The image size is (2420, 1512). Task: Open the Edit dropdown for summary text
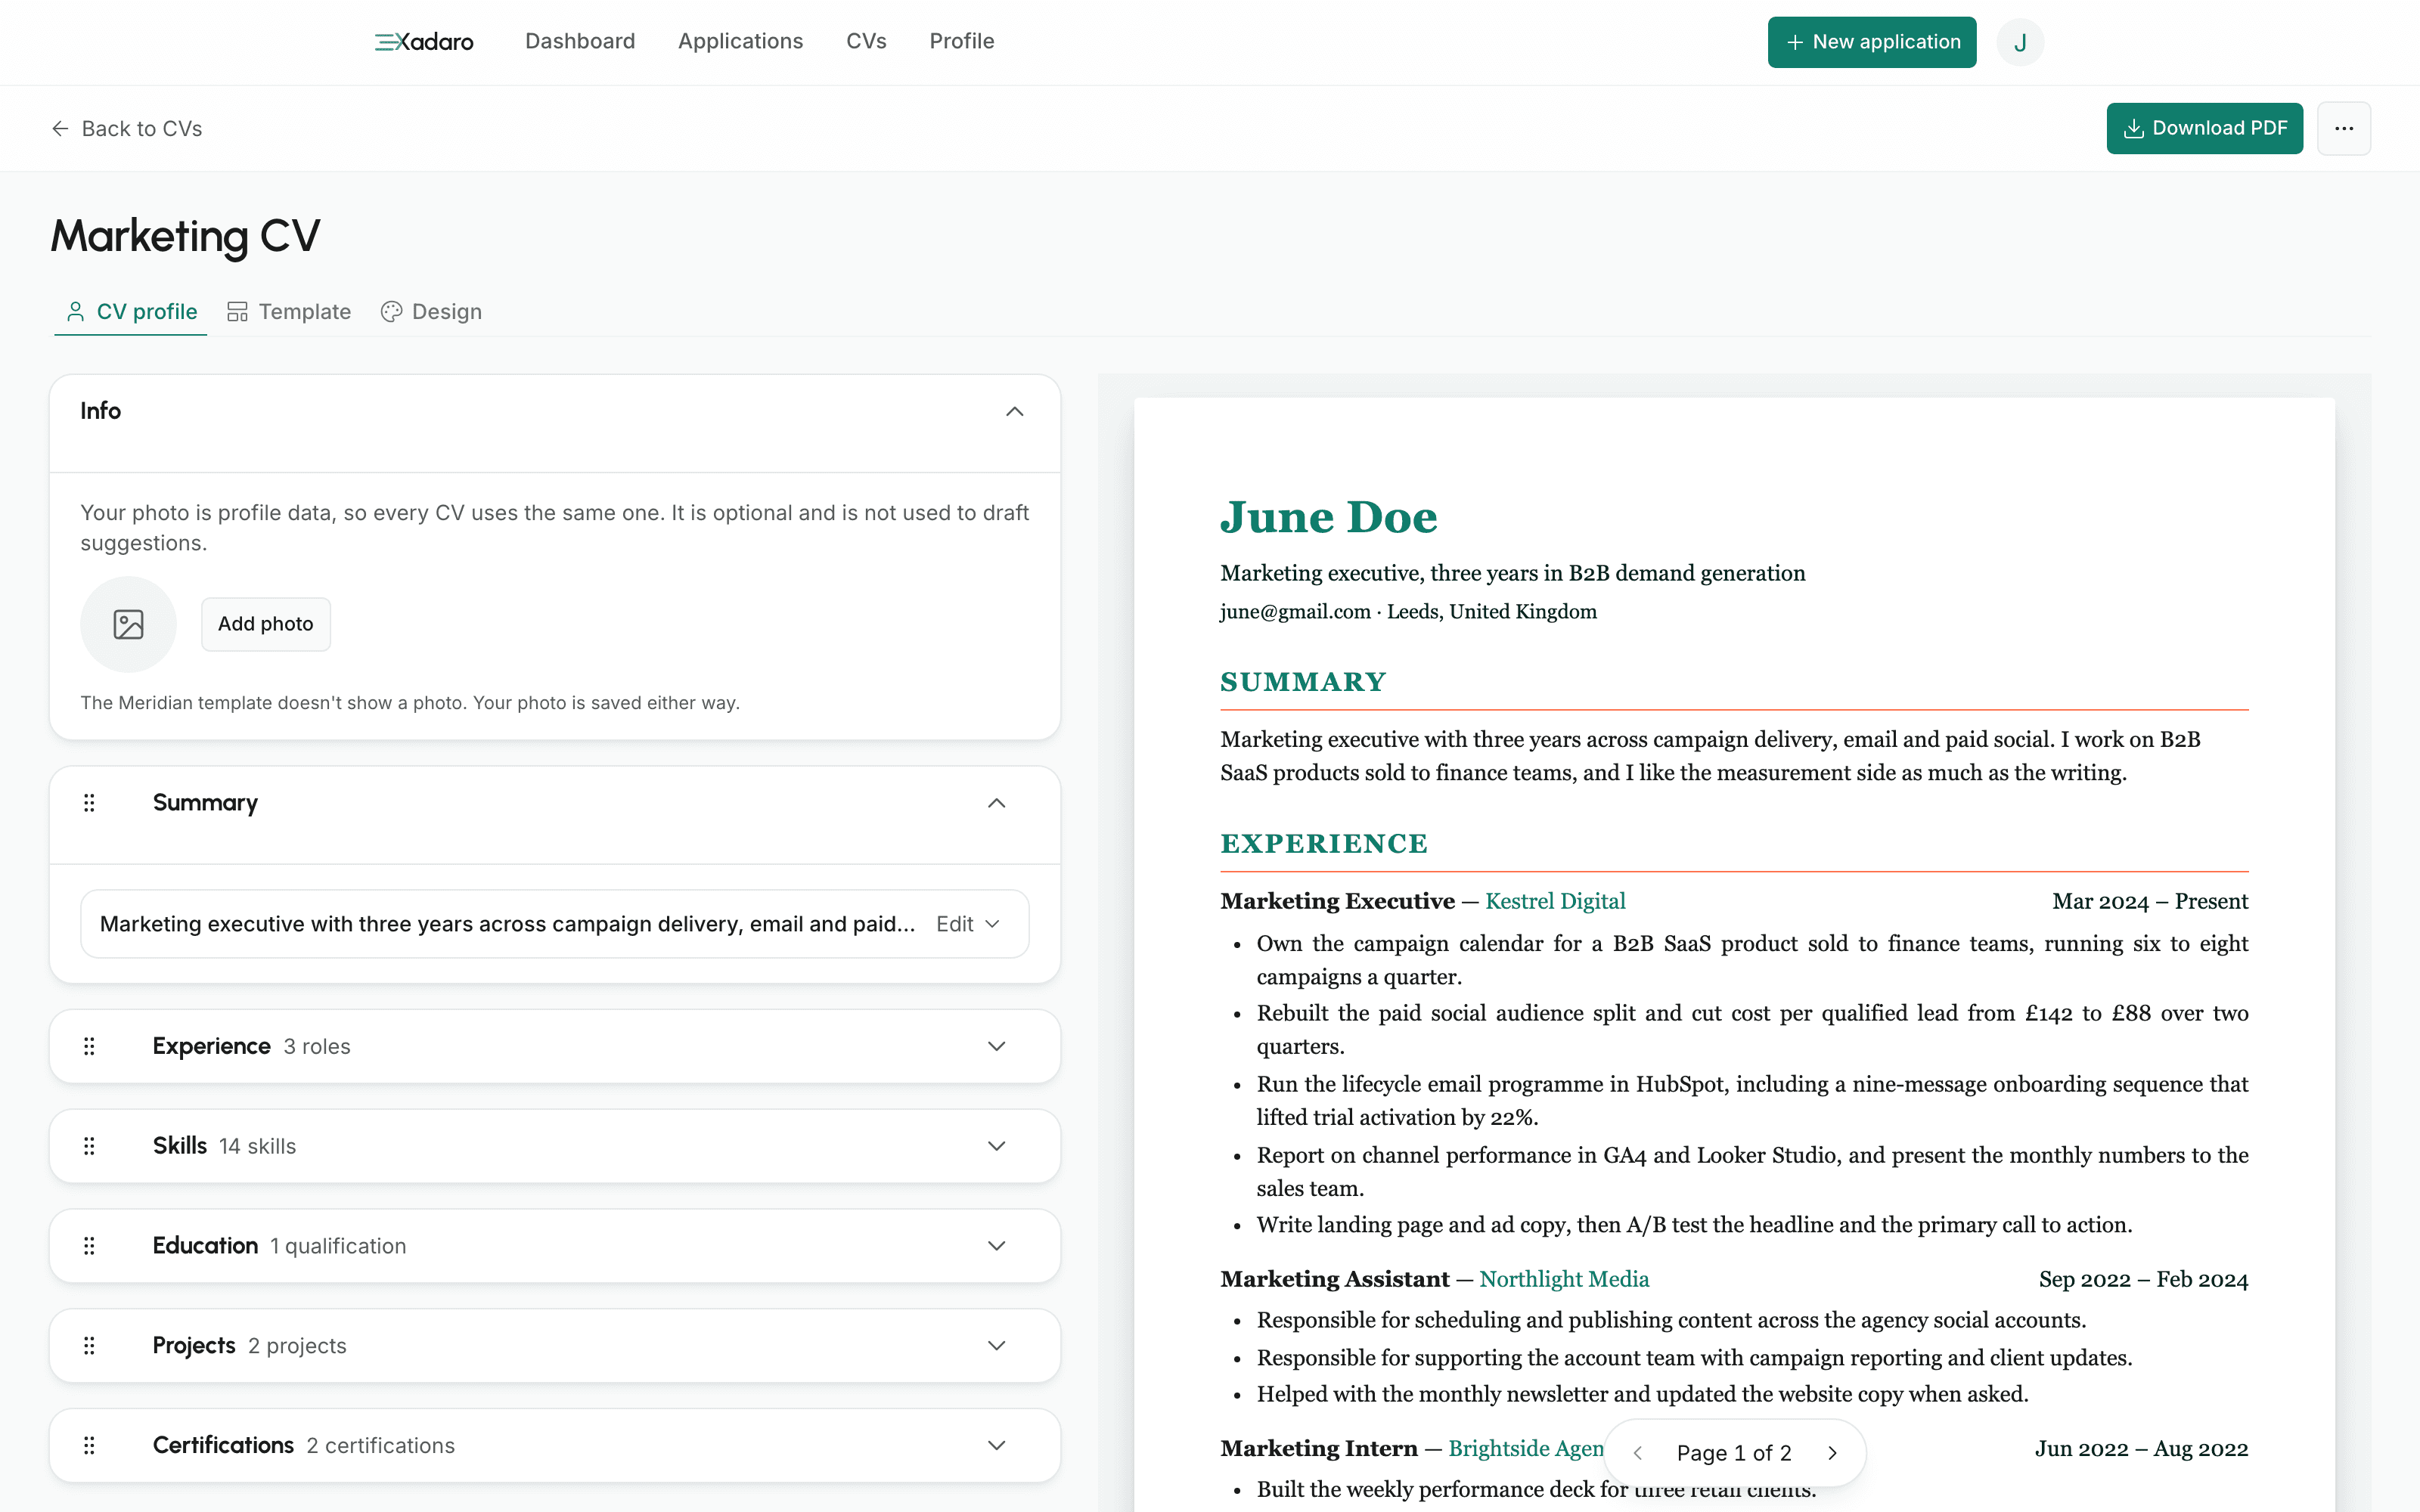pyautogui.click(x=968, y=924)
